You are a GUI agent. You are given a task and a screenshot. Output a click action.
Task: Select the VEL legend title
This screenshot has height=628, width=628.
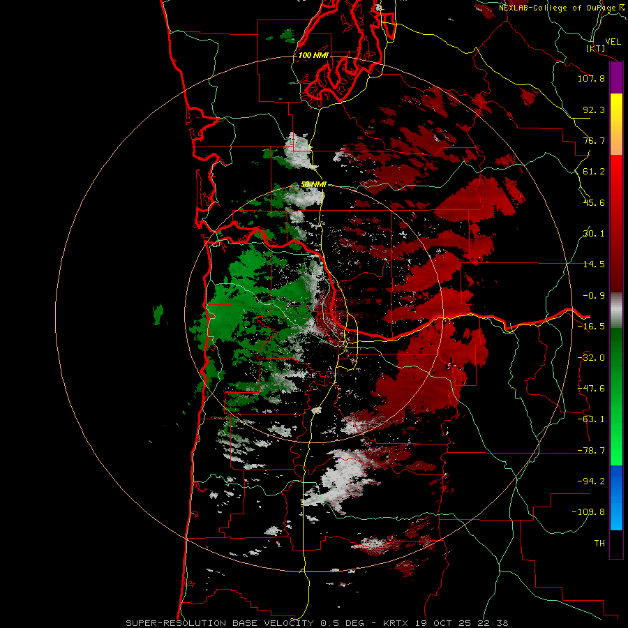613,42
